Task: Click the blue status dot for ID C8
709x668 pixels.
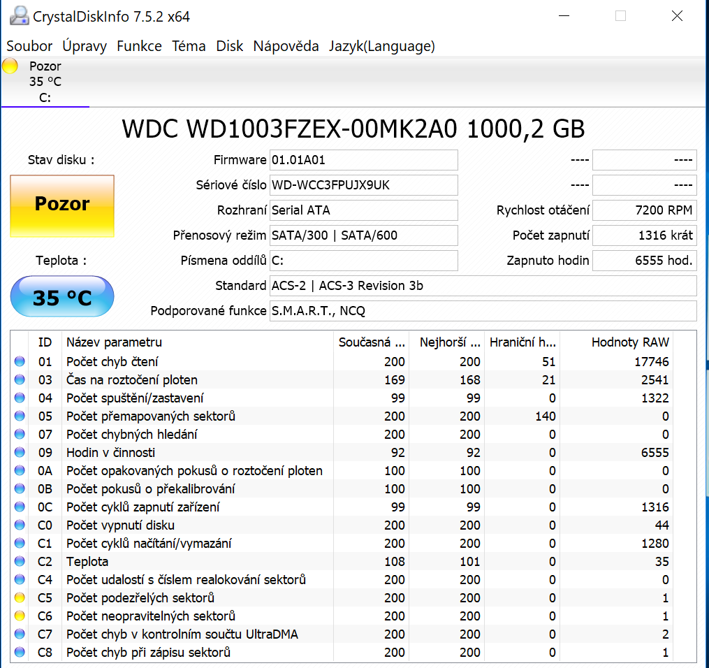Action: 20,652
